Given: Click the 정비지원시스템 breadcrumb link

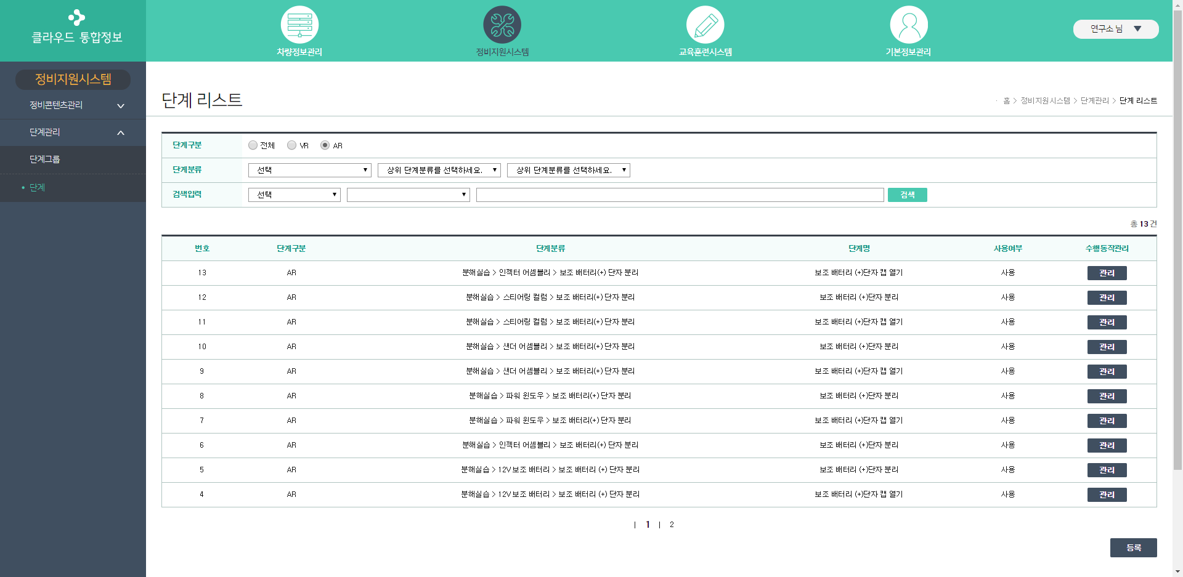Looking at the screenshot, I should (x=1045, y=100).
